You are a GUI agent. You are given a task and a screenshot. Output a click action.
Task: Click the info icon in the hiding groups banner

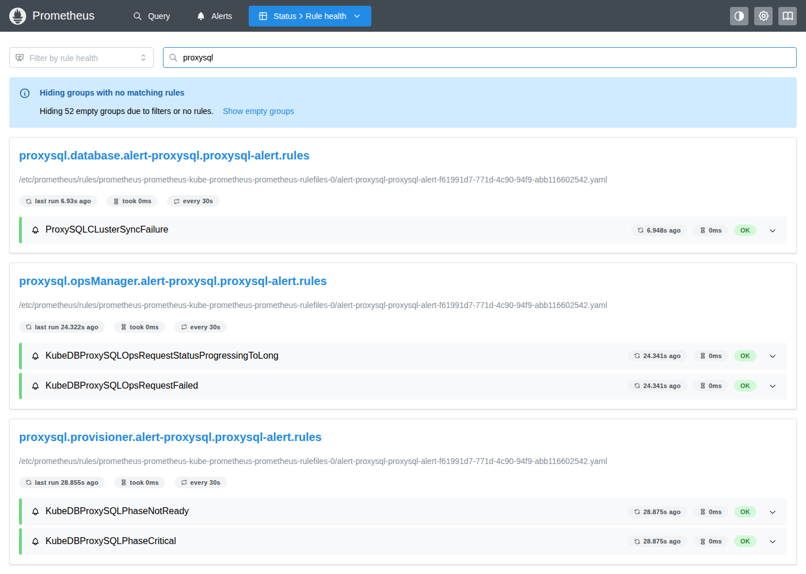(x=25, y=93)
